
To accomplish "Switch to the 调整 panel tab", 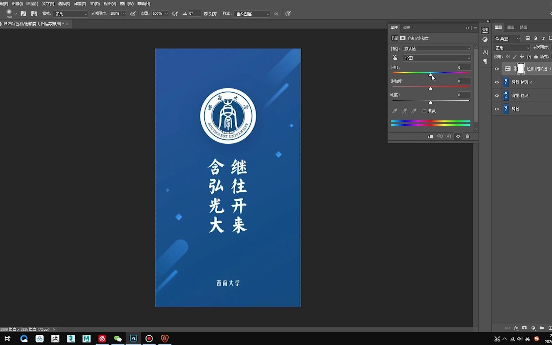I will (406, 27).
